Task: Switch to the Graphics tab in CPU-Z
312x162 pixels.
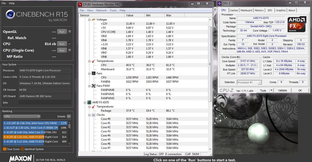Action: pyautogui.click(x=281, y=10)
